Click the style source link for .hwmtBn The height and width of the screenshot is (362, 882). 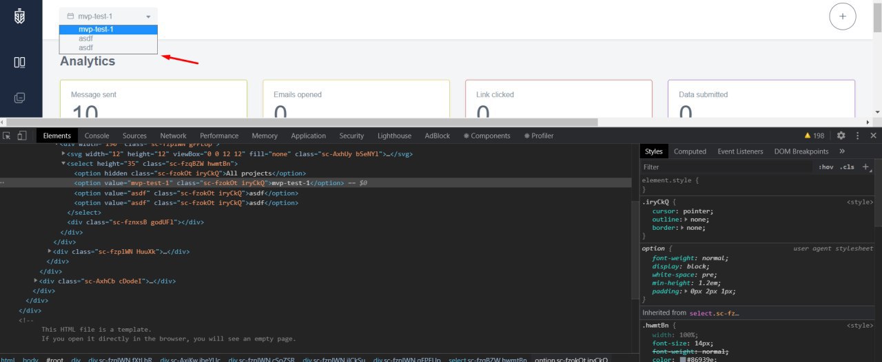(860, 325)
